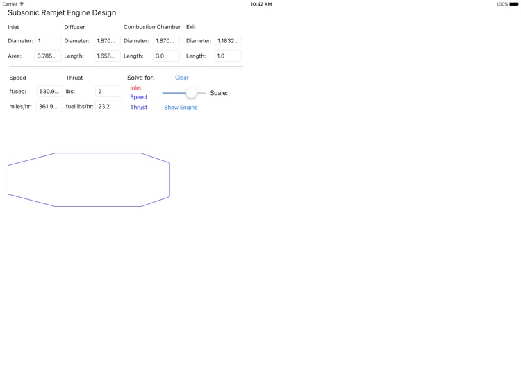This screenshot has height=390, width=521.
Task: Focus Combustion Chamber Length field
Action: point(166,56)
